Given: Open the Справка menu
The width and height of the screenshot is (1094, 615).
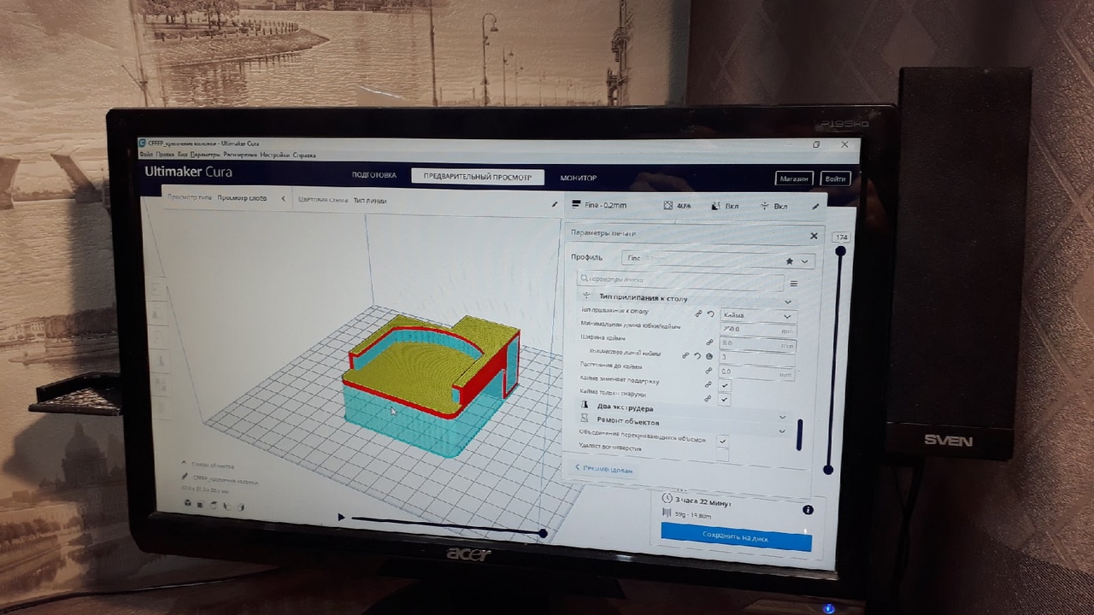Looking at the screenshot, I should coord(304,155).
